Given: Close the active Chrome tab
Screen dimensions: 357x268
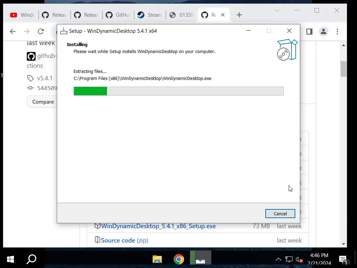Looking at the screenshot, I should click(223, 15).
